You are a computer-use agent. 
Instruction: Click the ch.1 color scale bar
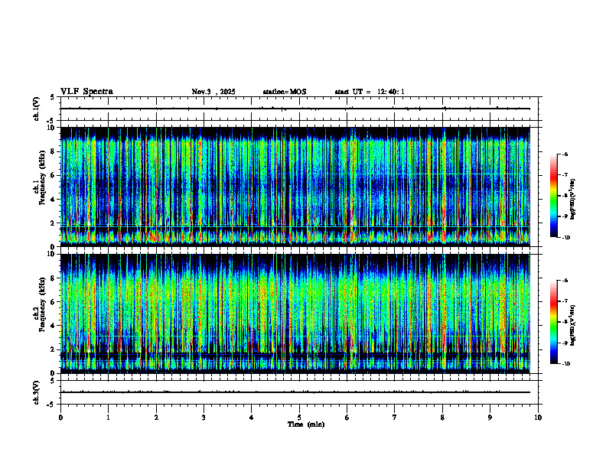553,196
